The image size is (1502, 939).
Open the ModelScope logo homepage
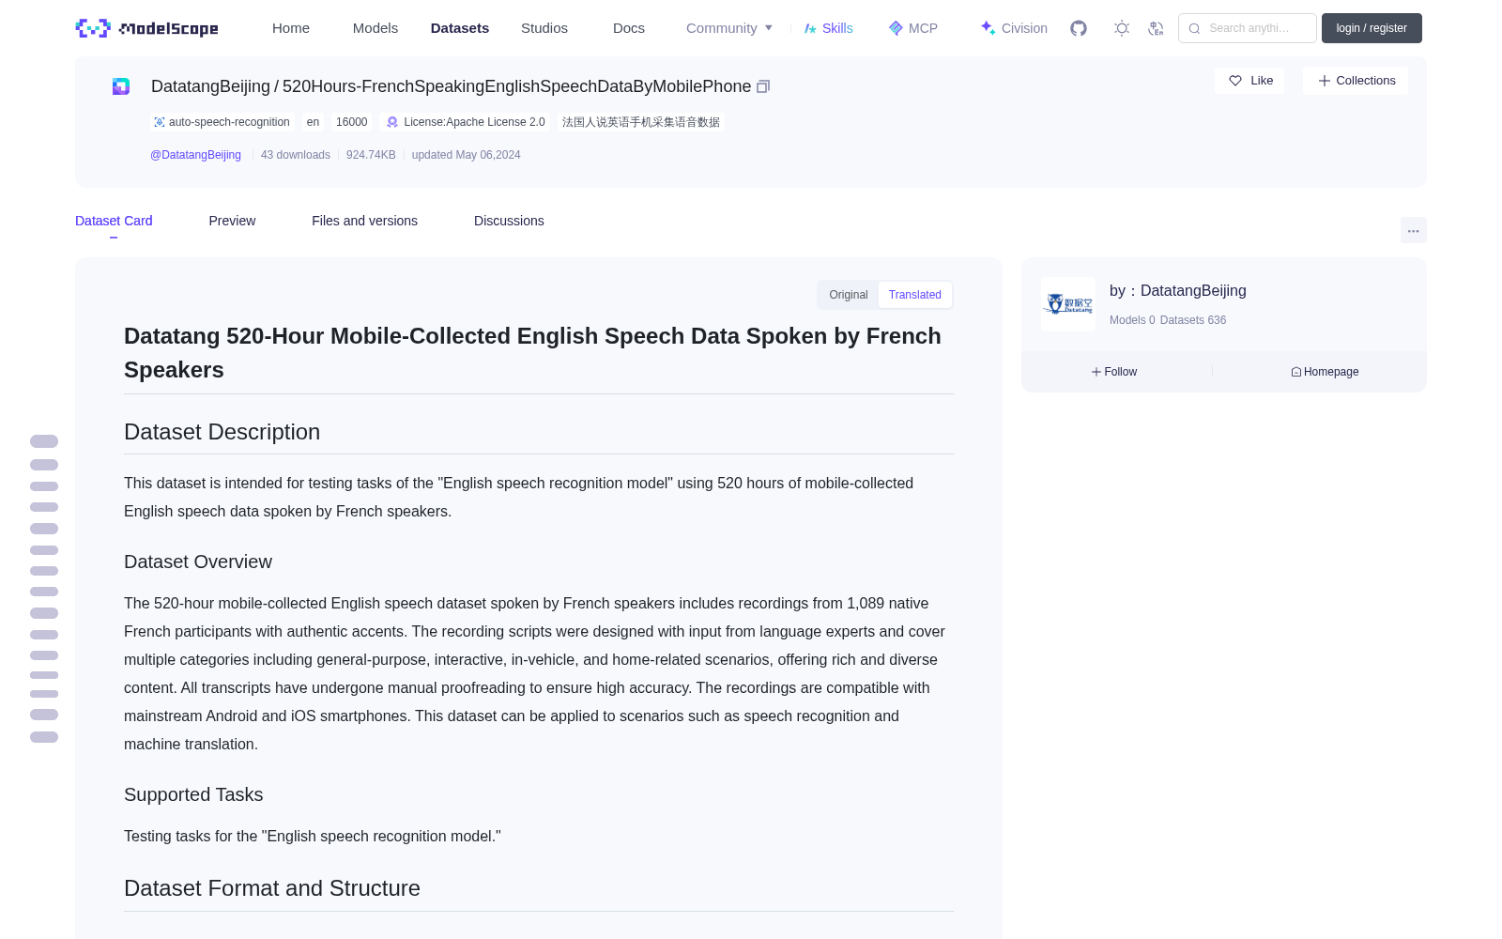(146, 28)
